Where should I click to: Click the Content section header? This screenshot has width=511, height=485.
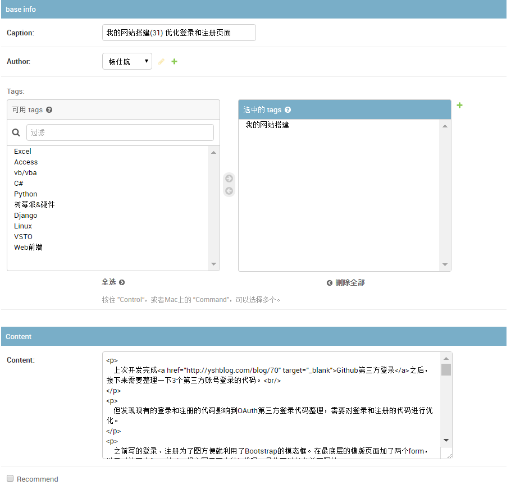[254, 336]
